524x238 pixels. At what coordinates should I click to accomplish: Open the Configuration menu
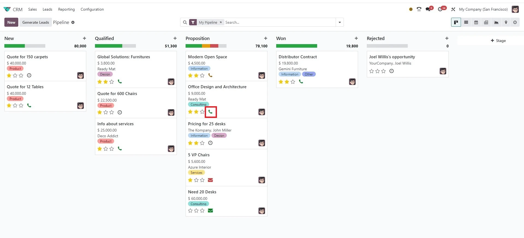click(x=92, y=9)
